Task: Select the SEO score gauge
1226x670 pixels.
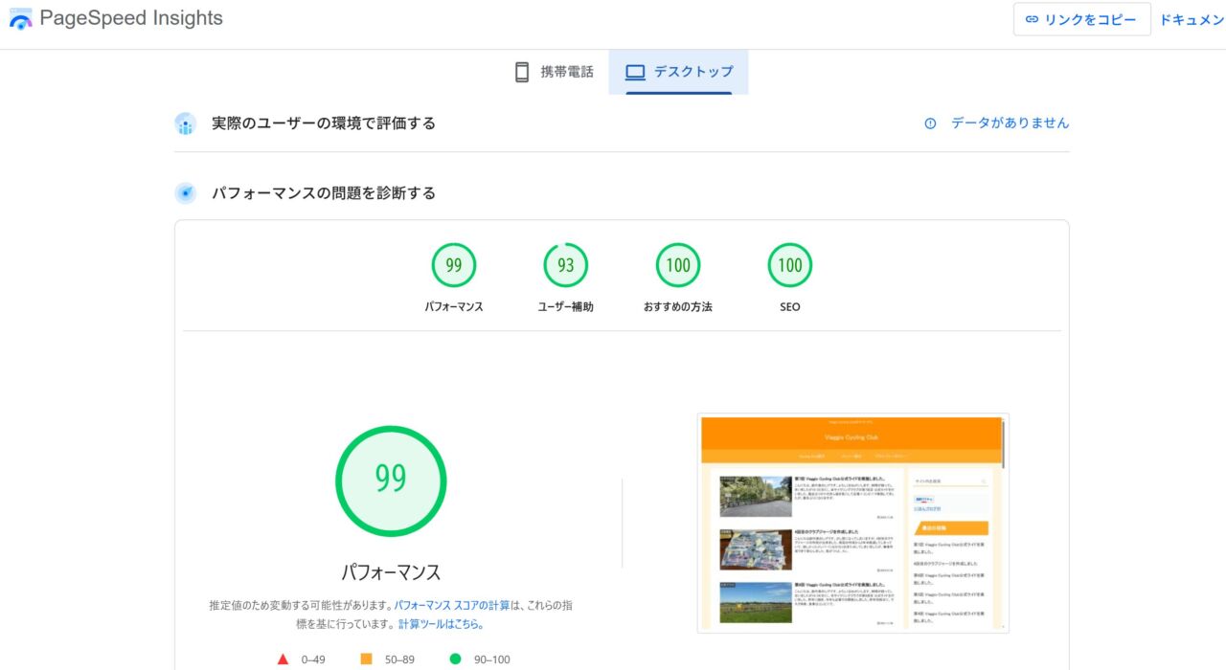Action: (790, 266)
